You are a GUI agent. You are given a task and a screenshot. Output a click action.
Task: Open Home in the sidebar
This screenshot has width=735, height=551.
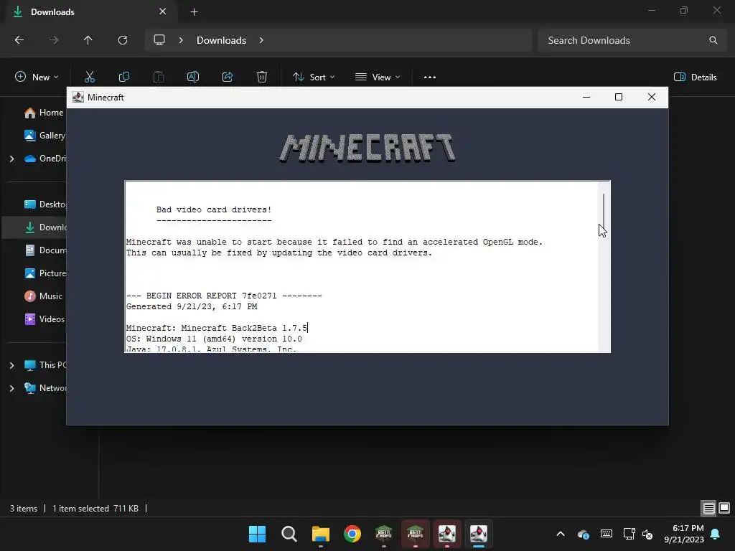coord(44,113)
